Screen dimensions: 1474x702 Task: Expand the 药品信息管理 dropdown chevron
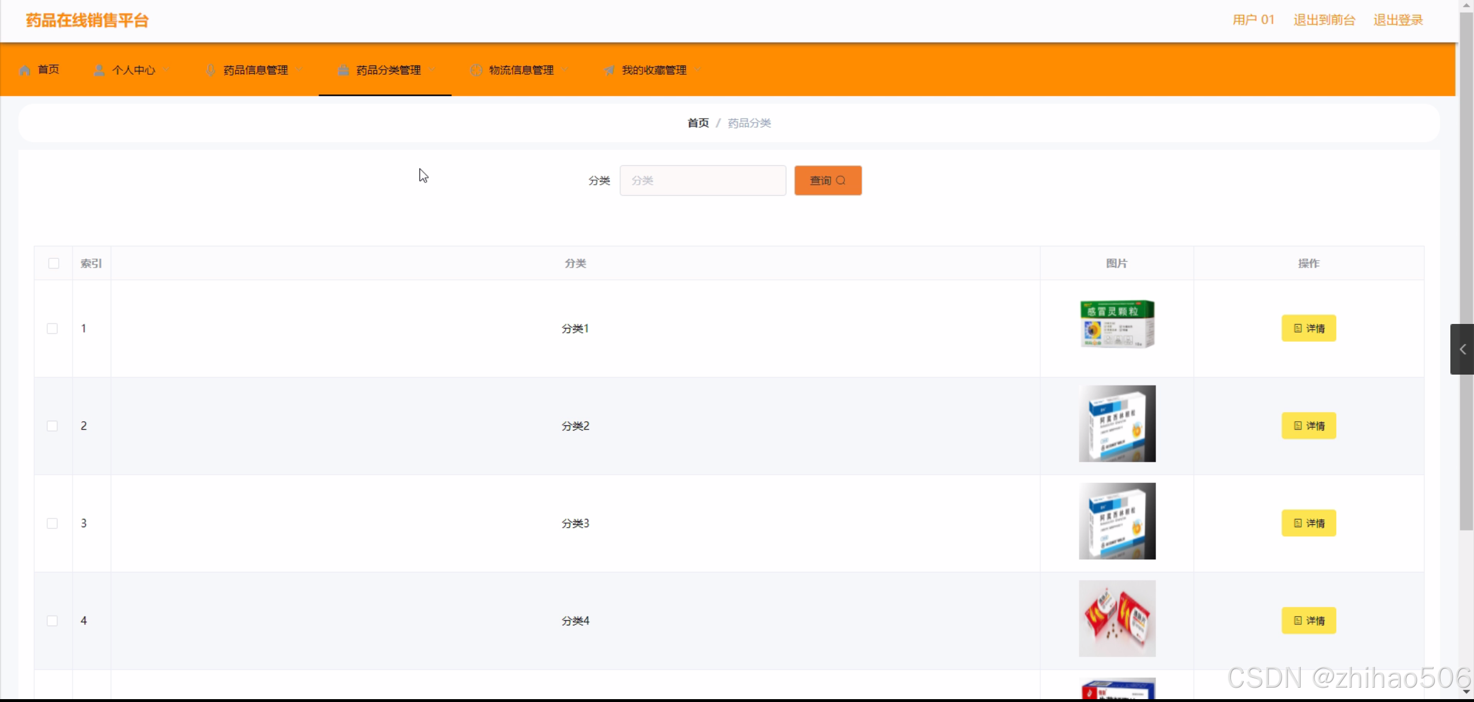[x=299, y=70]
